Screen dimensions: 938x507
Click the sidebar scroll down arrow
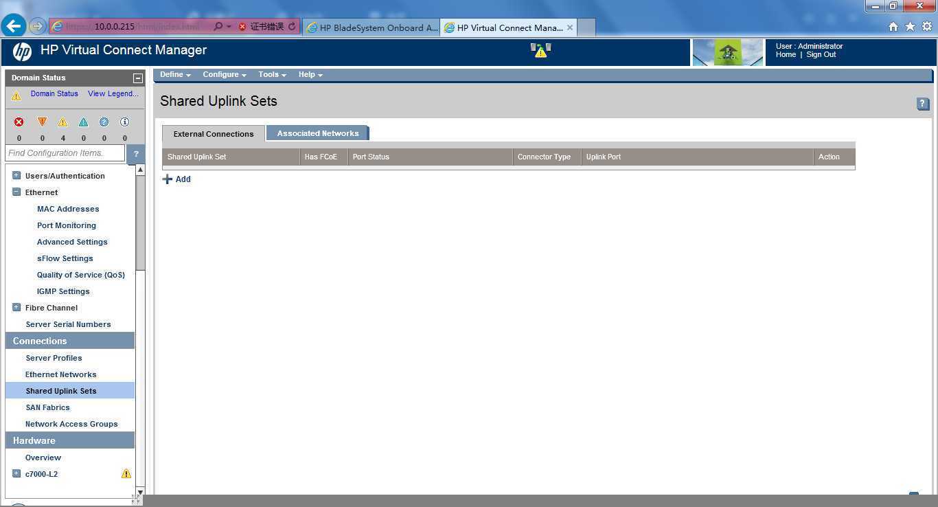pyautogui.click(x=140, y=493)
